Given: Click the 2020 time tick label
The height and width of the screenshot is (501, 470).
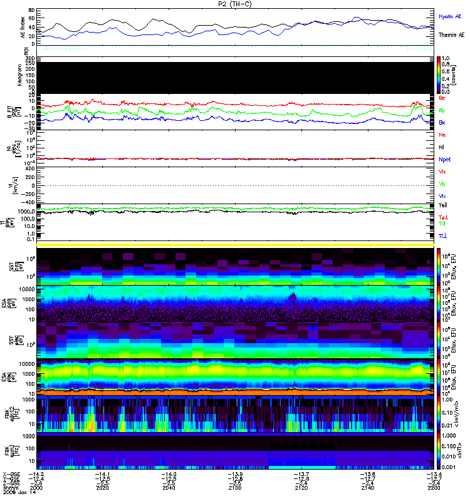Looking at the screenshot, I should pyautogui.click(x=102, y=488).
